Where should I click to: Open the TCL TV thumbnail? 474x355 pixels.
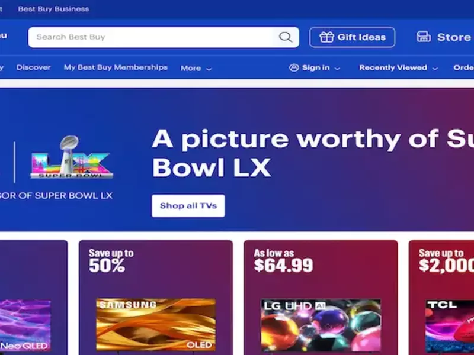click(x=450, y=326)
